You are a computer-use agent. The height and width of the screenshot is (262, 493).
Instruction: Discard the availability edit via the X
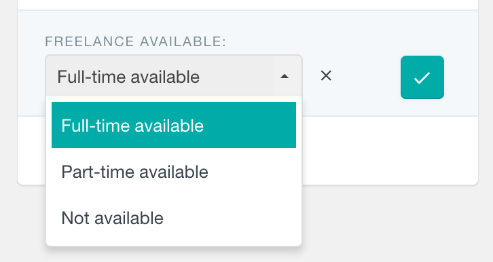click(x=326, y=76)
